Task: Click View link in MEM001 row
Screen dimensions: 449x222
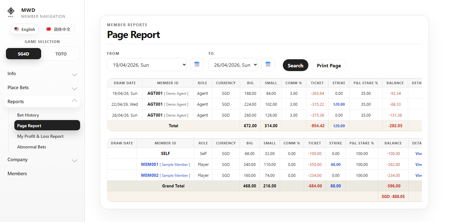Action: (x=418, y=164)
